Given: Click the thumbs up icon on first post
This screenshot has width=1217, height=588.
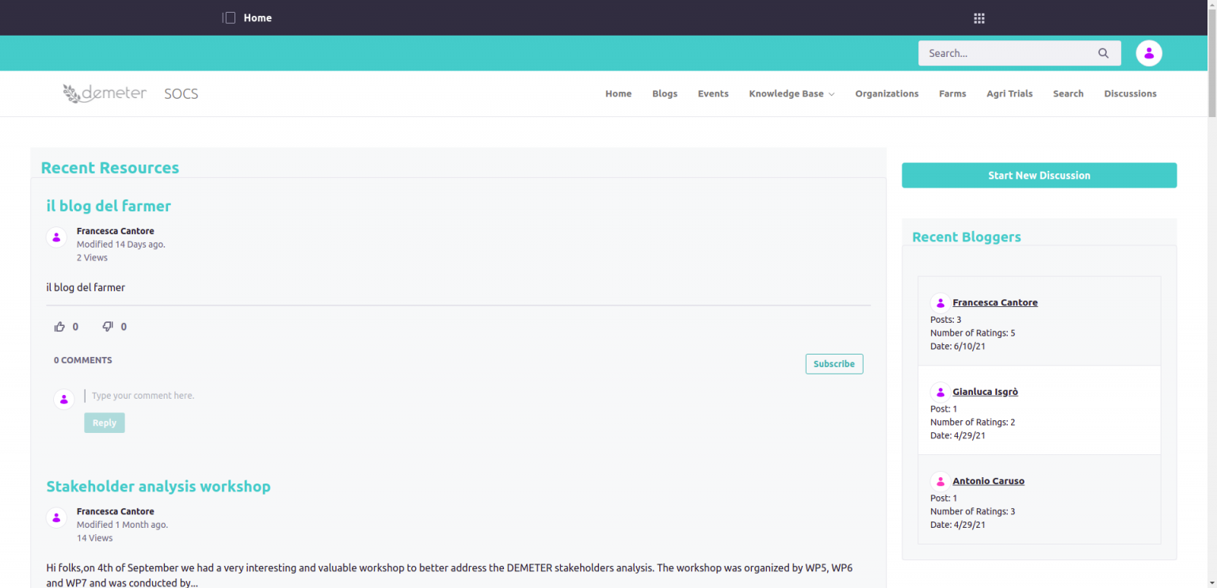Looking at the screenshot, I should (x=59, y=327).
